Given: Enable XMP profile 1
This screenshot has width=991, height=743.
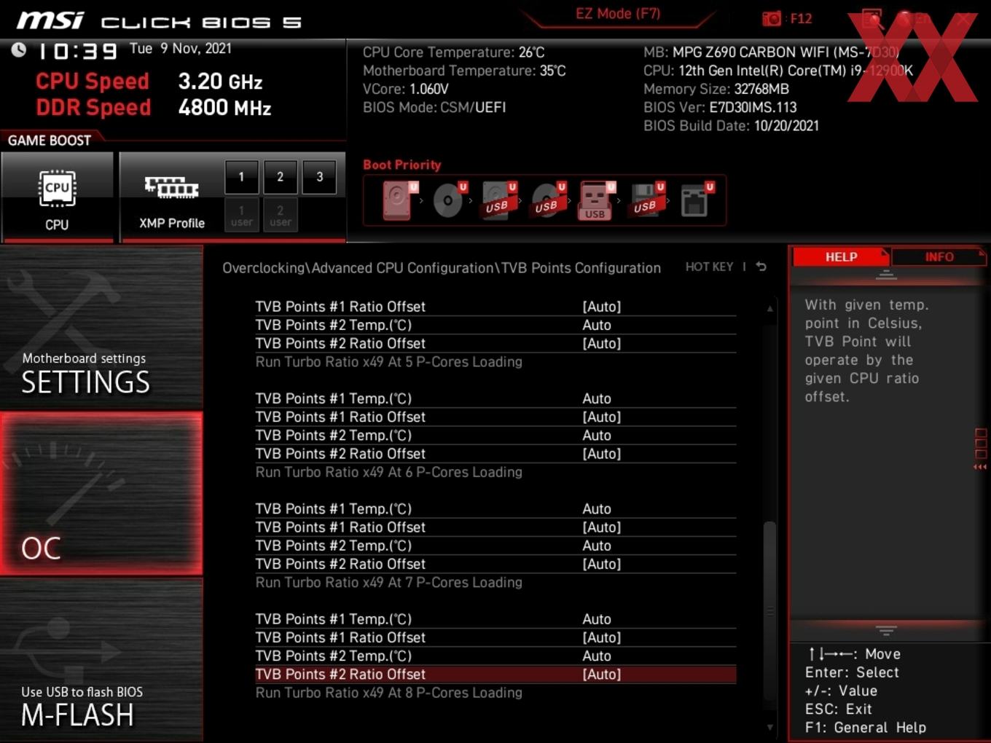Looking at the screenshot, I should click(241, 176).
